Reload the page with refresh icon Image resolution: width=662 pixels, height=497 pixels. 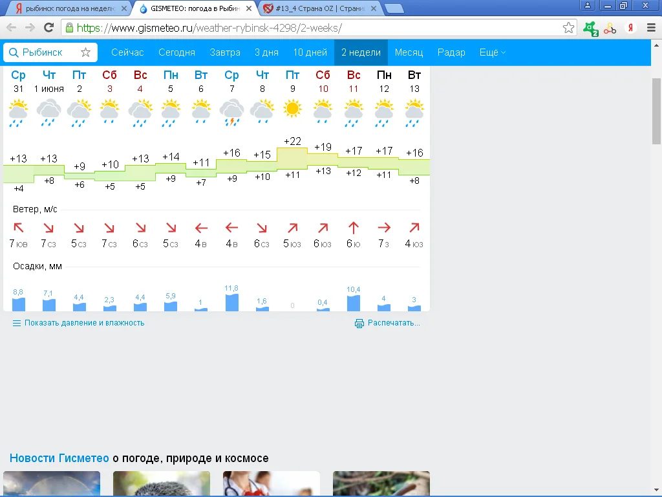point(49,28)
